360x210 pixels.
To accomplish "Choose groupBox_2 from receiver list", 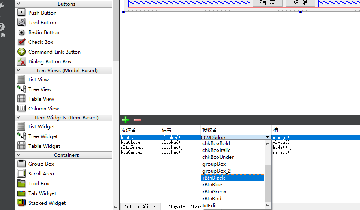I will [x=233, y=171].
